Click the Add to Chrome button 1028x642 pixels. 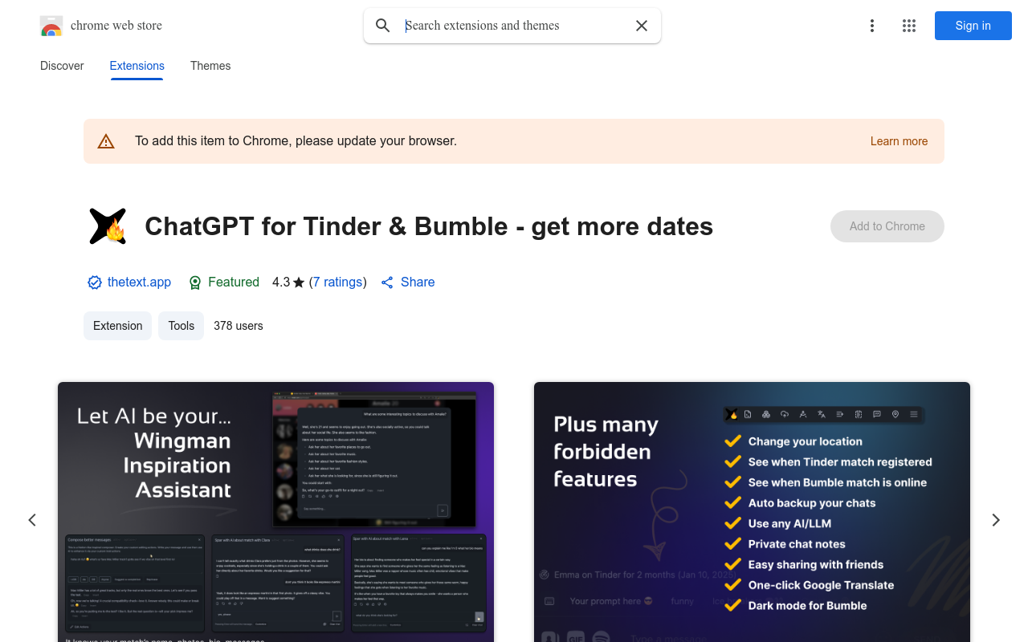click(x=887, y=226)
